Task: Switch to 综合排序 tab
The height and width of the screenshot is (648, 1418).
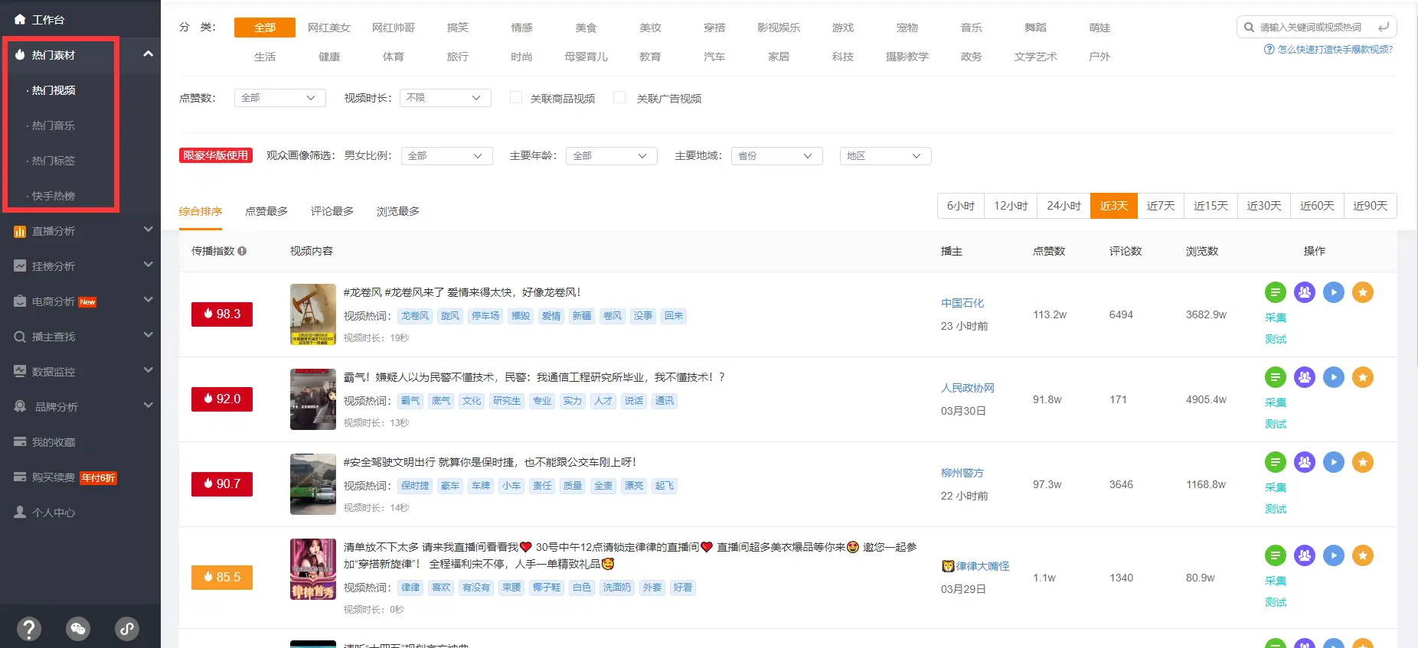Action: (201, 211)
